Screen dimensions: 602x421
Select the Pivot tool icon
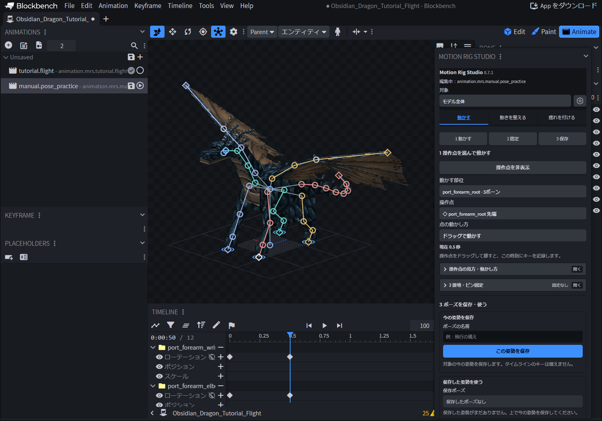pyautogui.click(x=203, y=32)
